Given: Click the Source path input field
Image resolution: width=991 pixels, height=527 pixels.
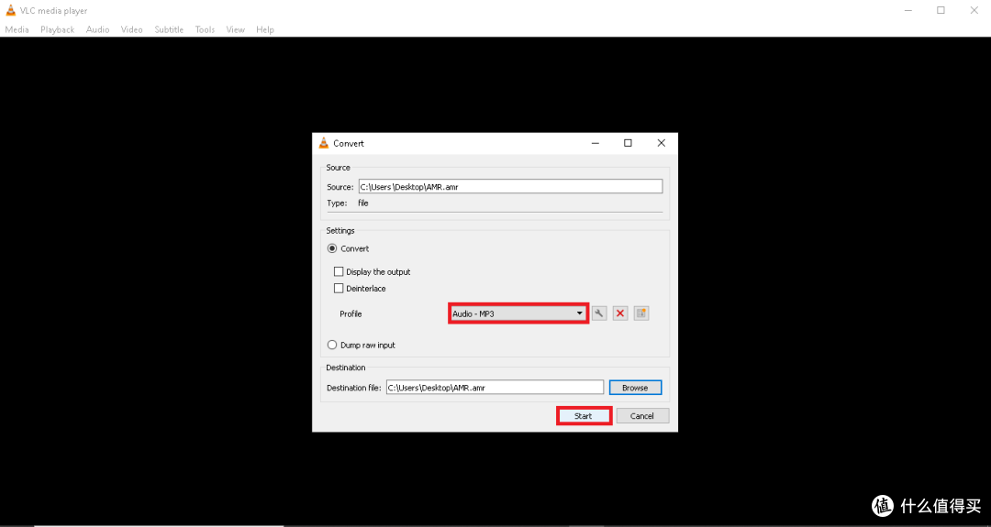Looking at the screenshot, I should tap(511, 187).
